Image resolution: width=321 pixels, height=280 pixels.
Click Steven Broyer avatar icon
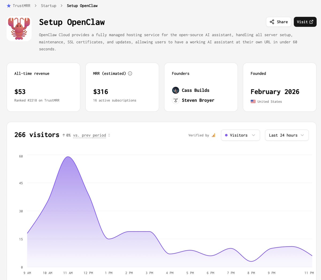[175, 100]
